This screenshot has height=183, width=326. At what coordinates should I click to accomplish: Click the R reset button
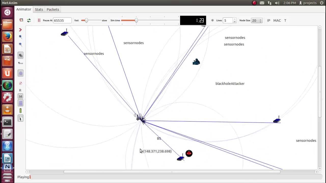(x=20, y=90)
